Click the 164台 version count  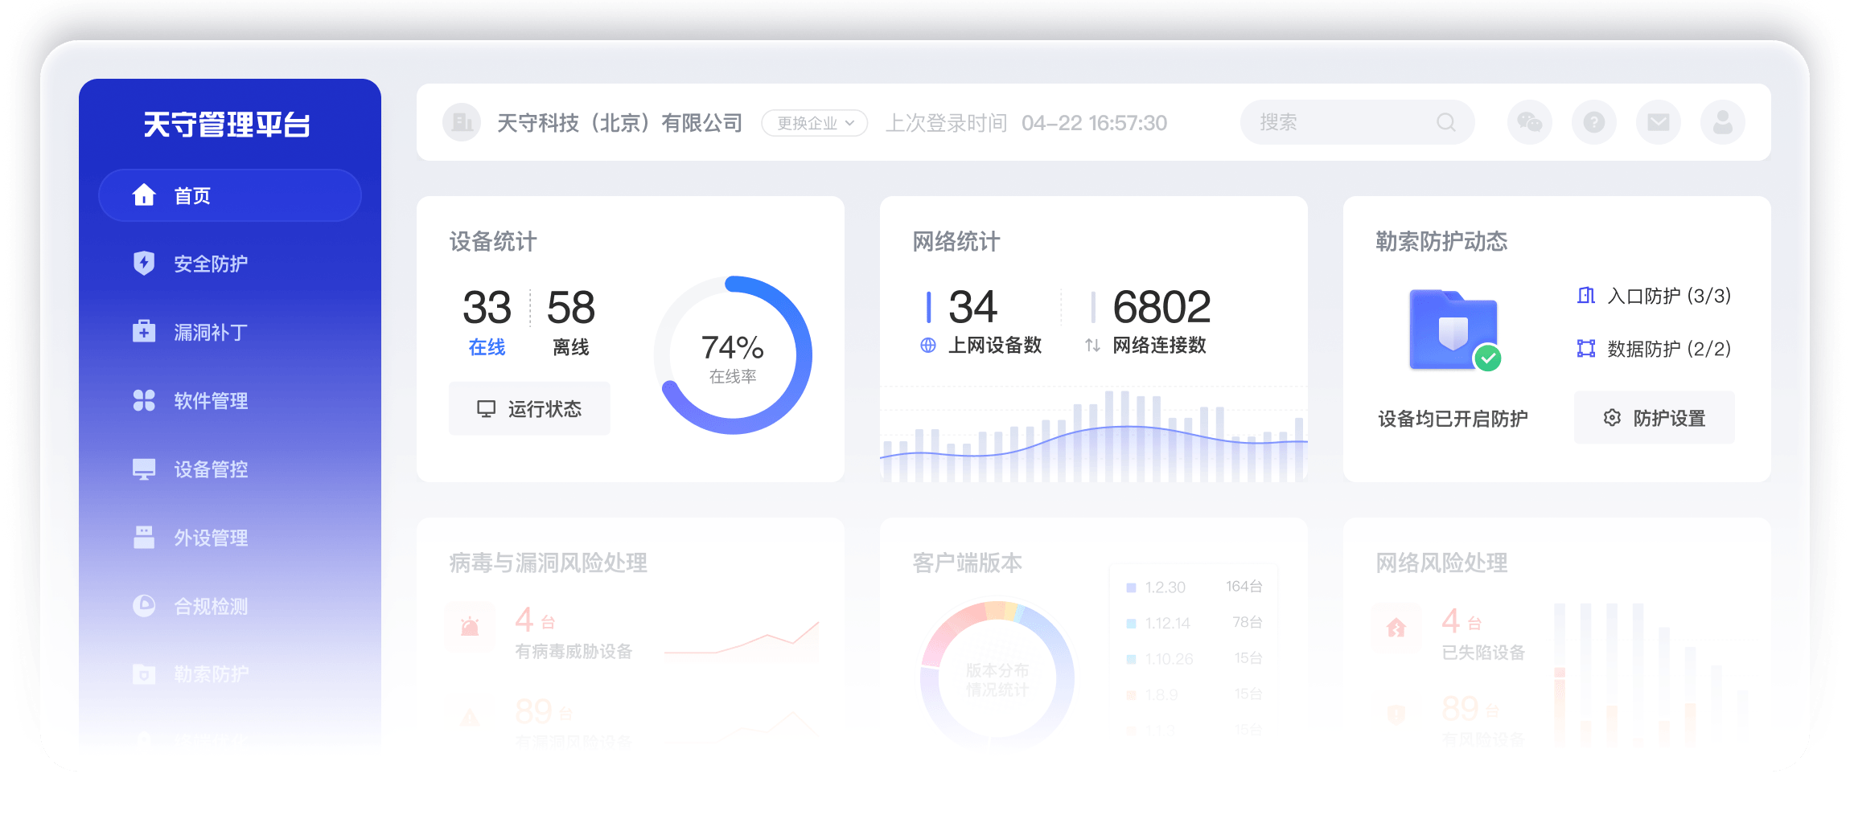[x=1244, y=587]
